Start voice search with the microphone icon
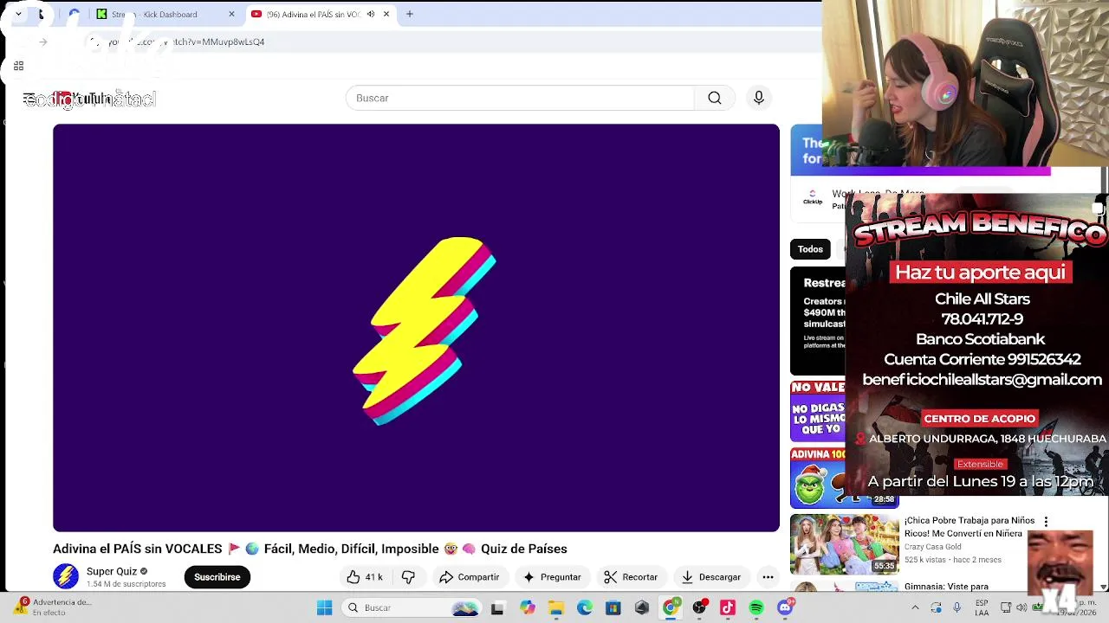Viewport: 1109px width, 623px height. pos(759,98)
